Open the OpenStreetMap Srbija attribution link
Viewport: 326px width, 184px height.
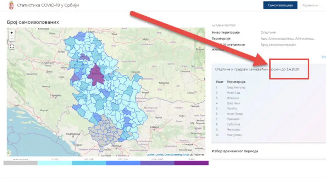(x=177, y=155)
